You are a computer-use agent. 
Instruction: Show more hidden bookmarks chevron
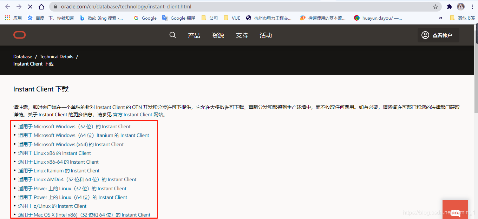click(441, 18)
